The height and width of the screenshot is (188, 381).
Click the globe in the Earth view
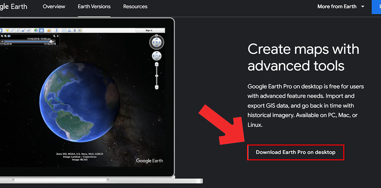(x=79, y=102)
